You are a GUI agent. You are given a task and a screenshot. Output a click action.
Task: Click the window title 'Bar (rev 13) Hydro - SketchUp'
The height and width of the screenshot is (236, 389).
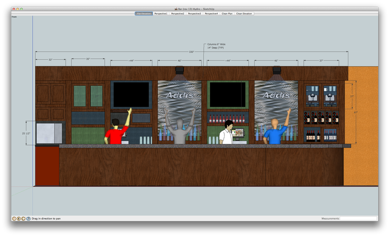[x=196, y=9]
